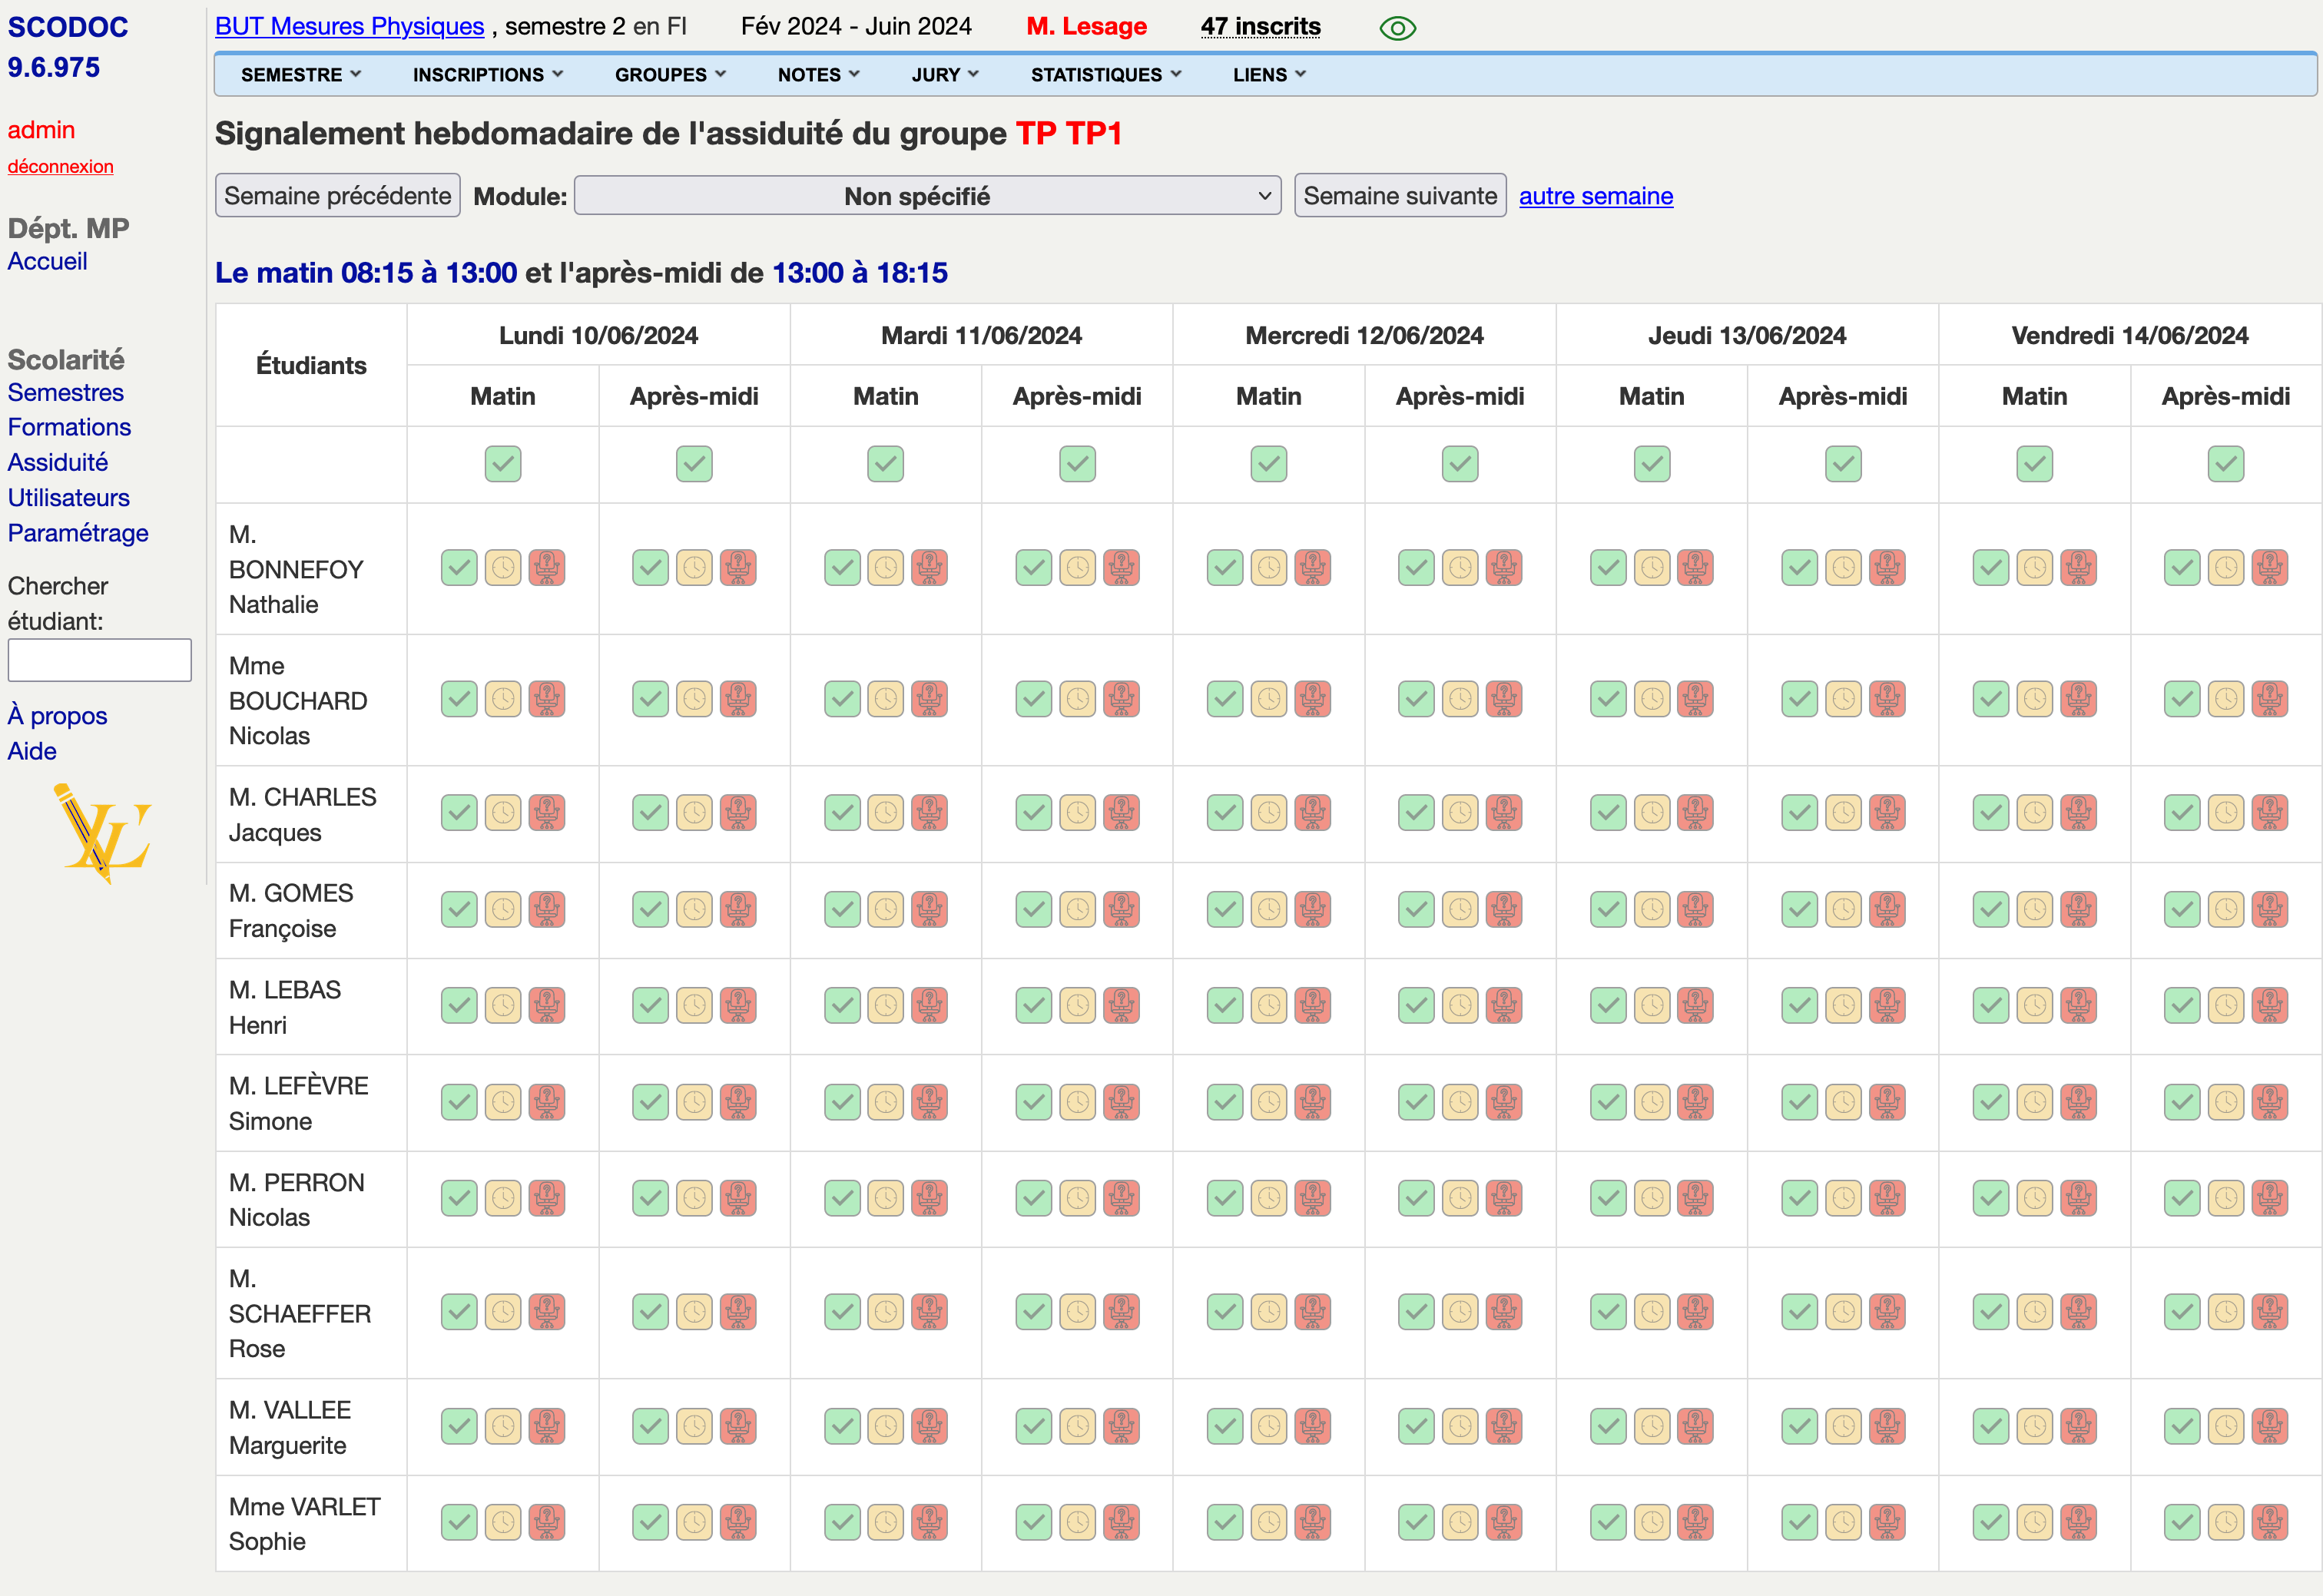The image size is (2323, 1596).
Task: Expand the NOTES menu
Action: tap(819, 75)
